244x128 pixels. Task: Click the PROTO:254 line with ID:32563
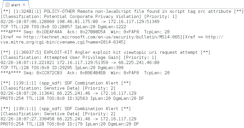tap(69, 98)
